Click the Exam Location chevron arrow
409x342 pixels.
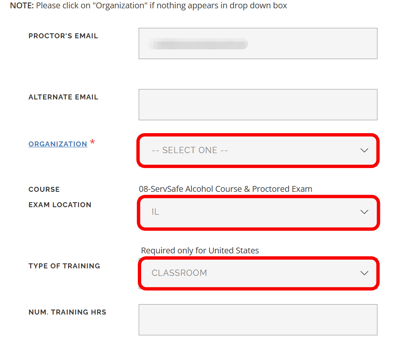364,212
